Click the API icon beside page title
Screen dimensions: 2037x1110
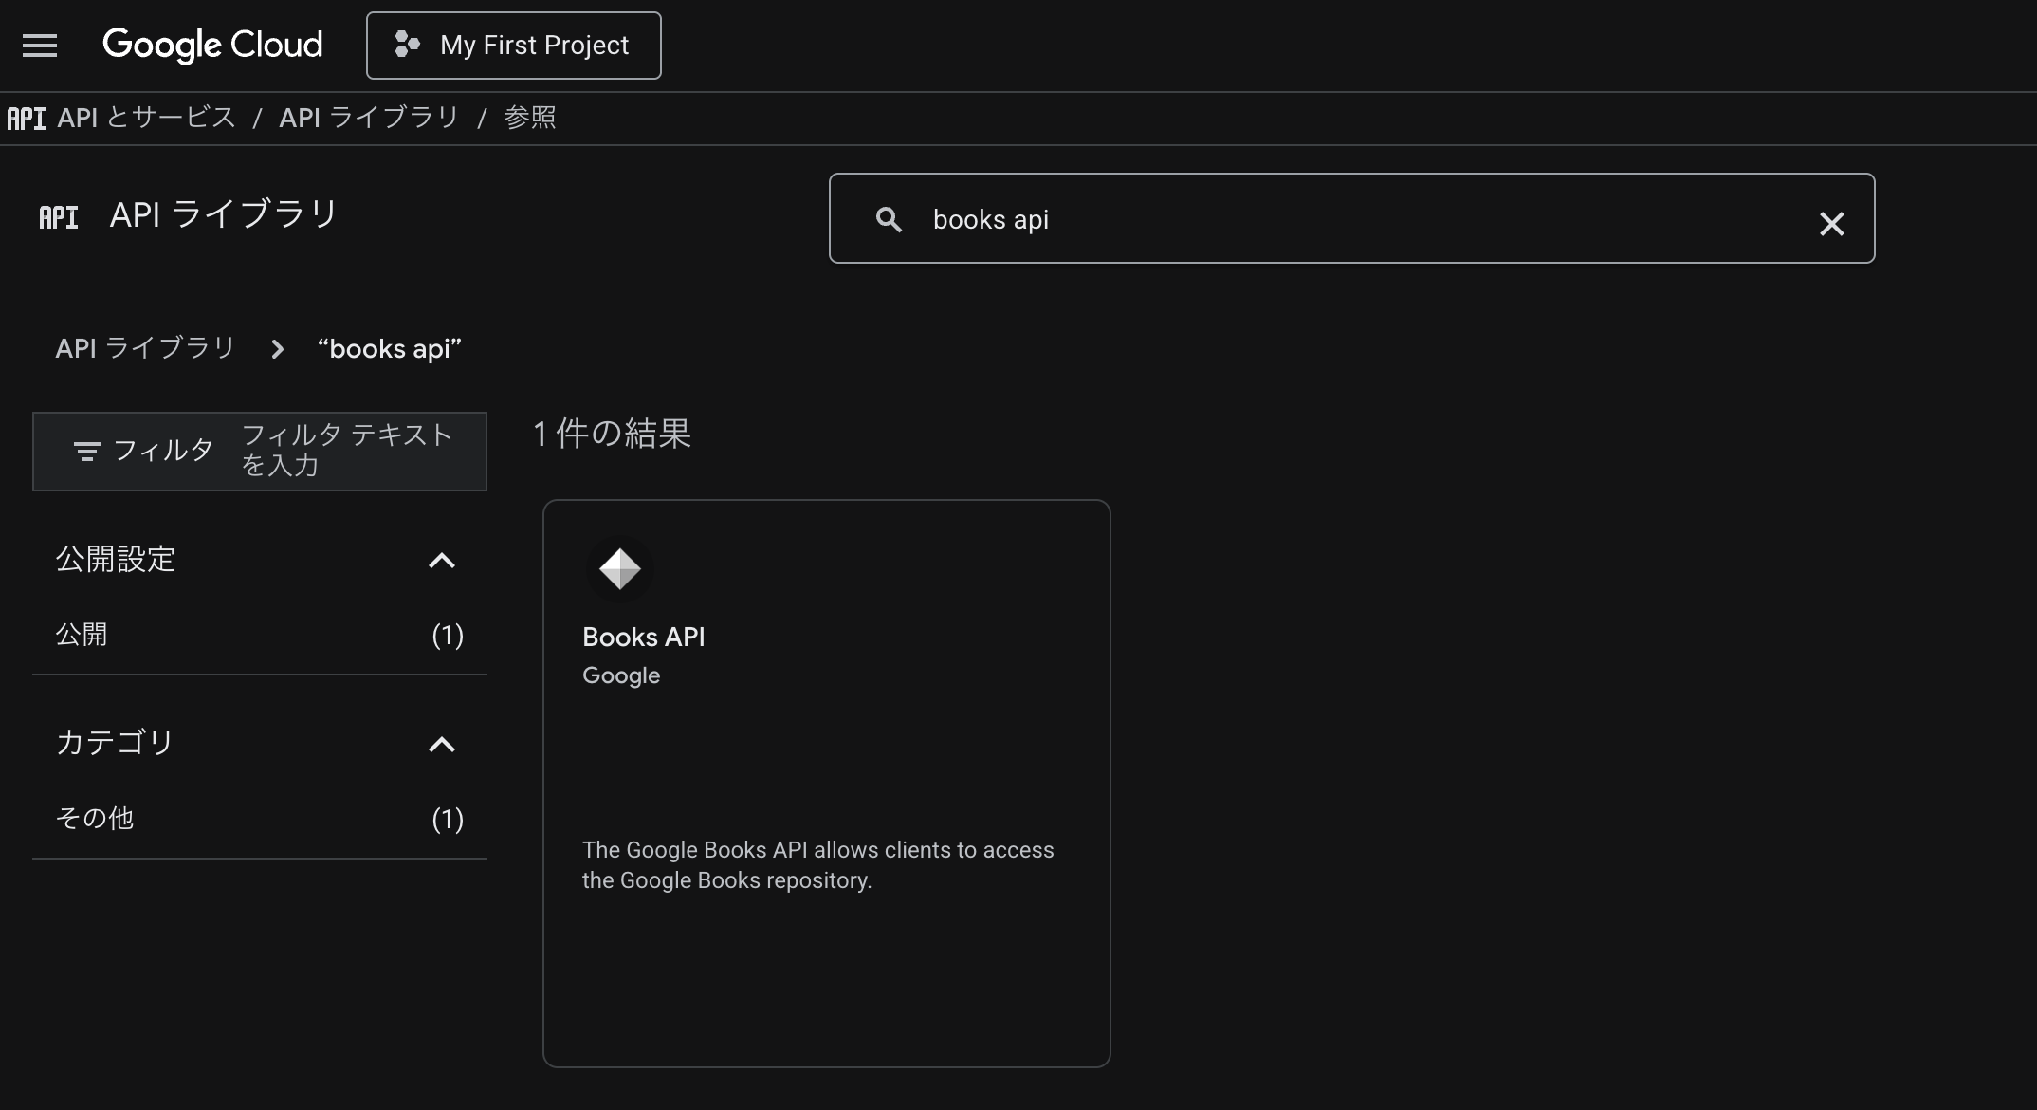coord(59,217)
